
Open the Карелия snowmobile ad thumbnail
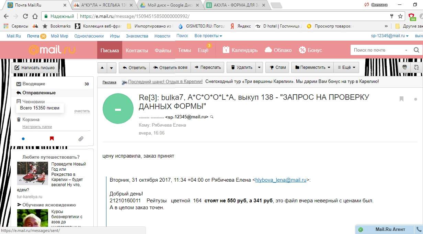click(x=33, y=173)
